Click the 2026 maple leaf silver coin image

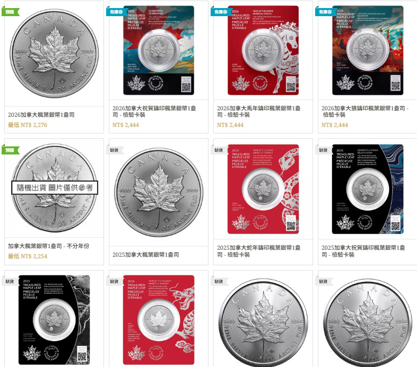tap(54, 53)
